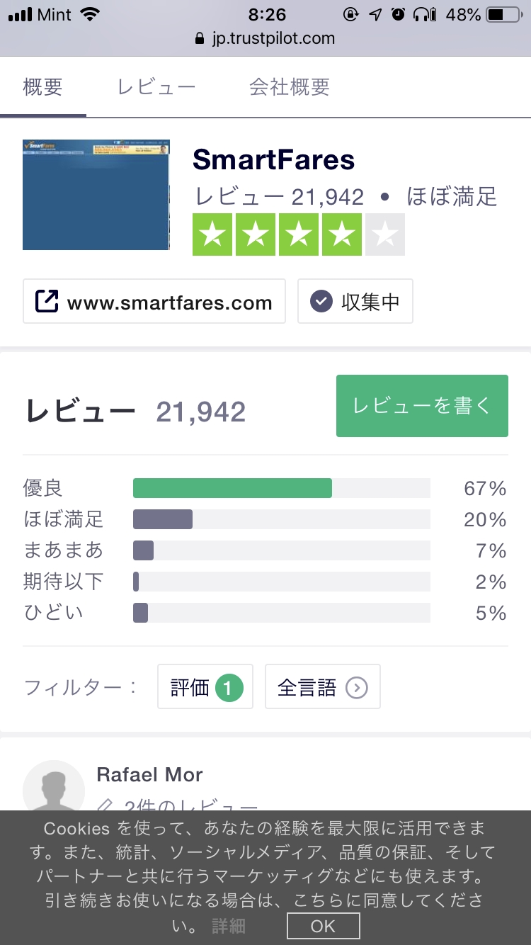The height and width of the screenshot is (945, 531).
Task: Expand the chevron on the language filter
Action: click(x=358, y=686)
